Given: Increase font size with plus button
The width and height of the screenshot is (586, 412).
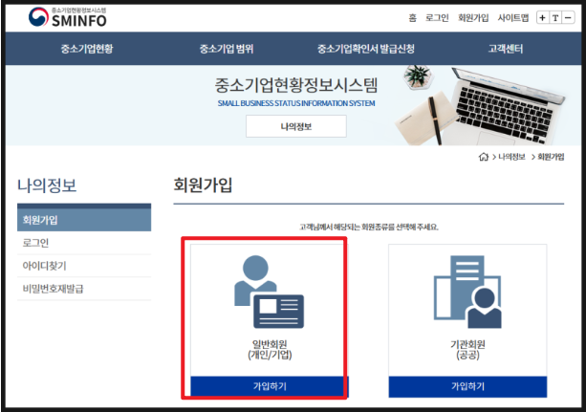Looking at the screenshot, I should click(542, 17).
